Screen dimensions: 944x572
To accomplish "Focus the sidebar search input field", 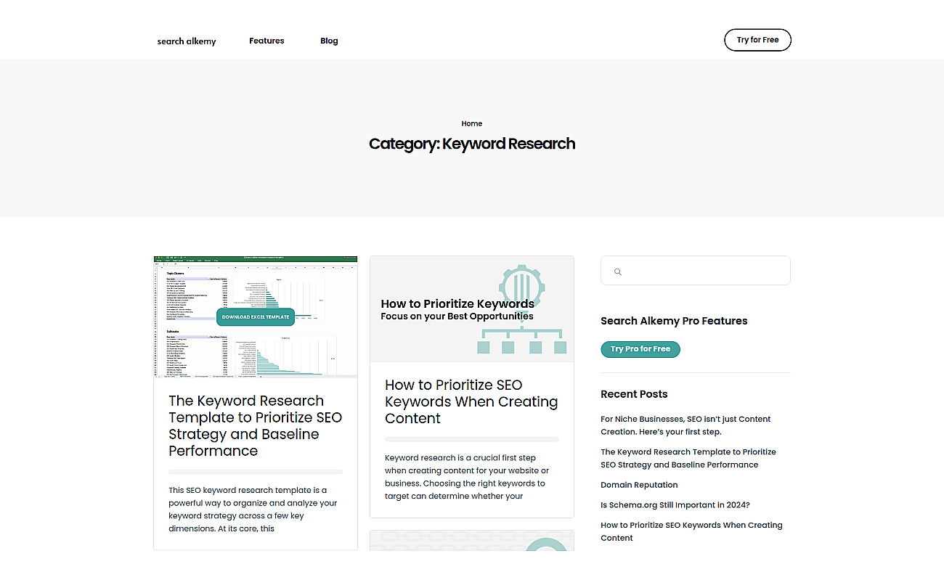I will (x=695, y=270).
